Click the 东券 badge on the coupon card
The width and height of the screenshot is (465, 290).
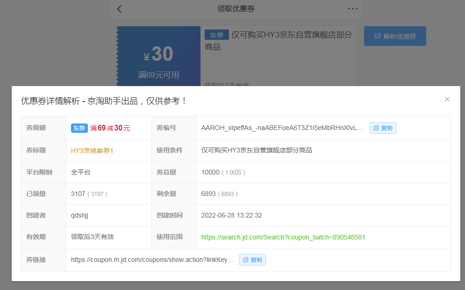click(x=216, y=35)
